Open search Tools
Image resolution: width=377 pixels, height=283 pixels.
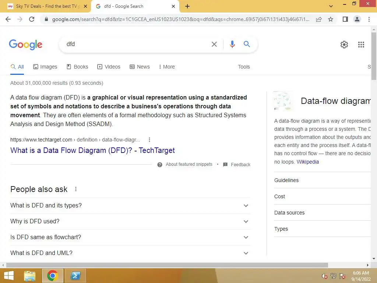[244, 67]
